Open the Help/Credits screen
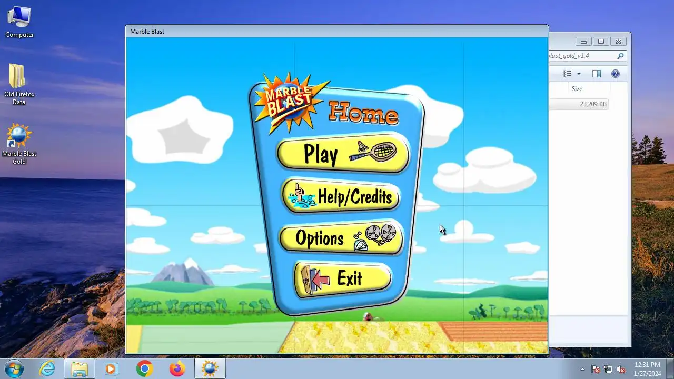 342,196
